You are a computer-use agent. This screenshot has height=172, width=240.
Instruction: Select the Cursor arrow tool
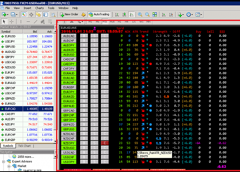tap(4, 21)
